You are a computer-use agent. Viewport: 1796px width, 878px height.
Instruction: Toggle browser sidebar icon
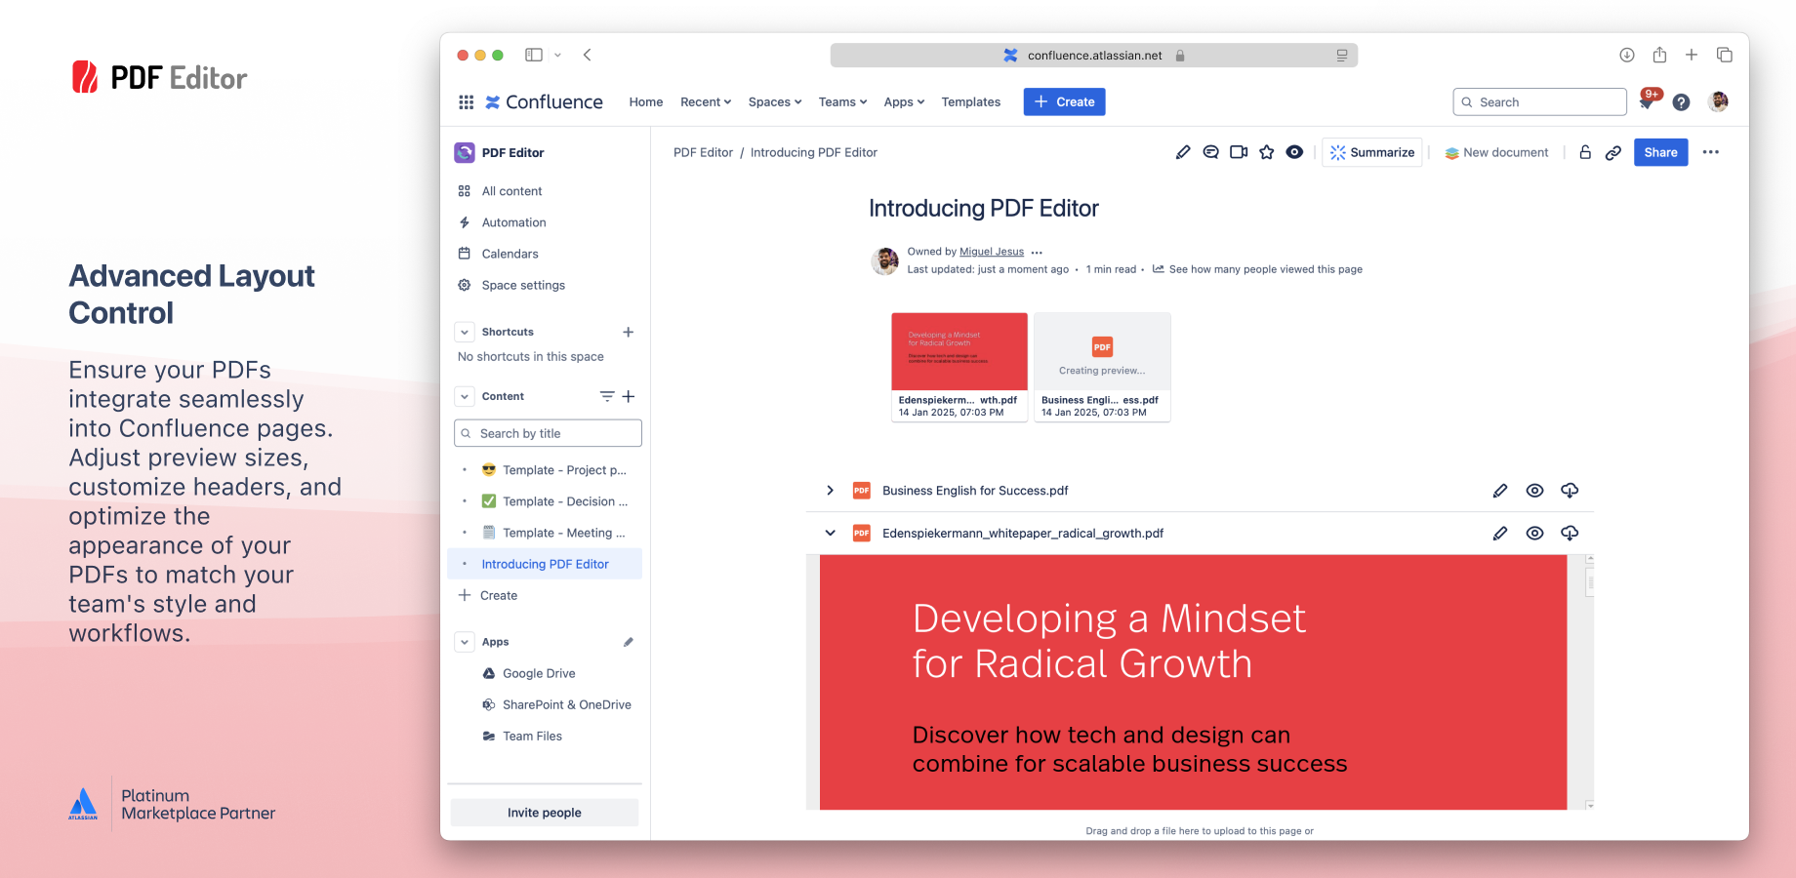click(x=534, y=55)
